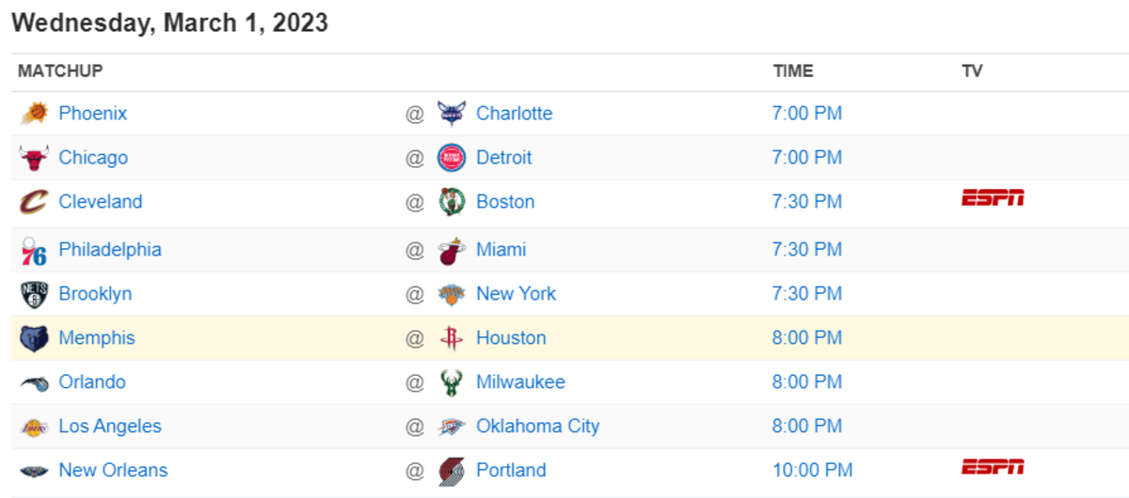Click the Memphis Grizzlies logo icon
The width and height of the screenshot is (1129, 498).
click(34, 338)
